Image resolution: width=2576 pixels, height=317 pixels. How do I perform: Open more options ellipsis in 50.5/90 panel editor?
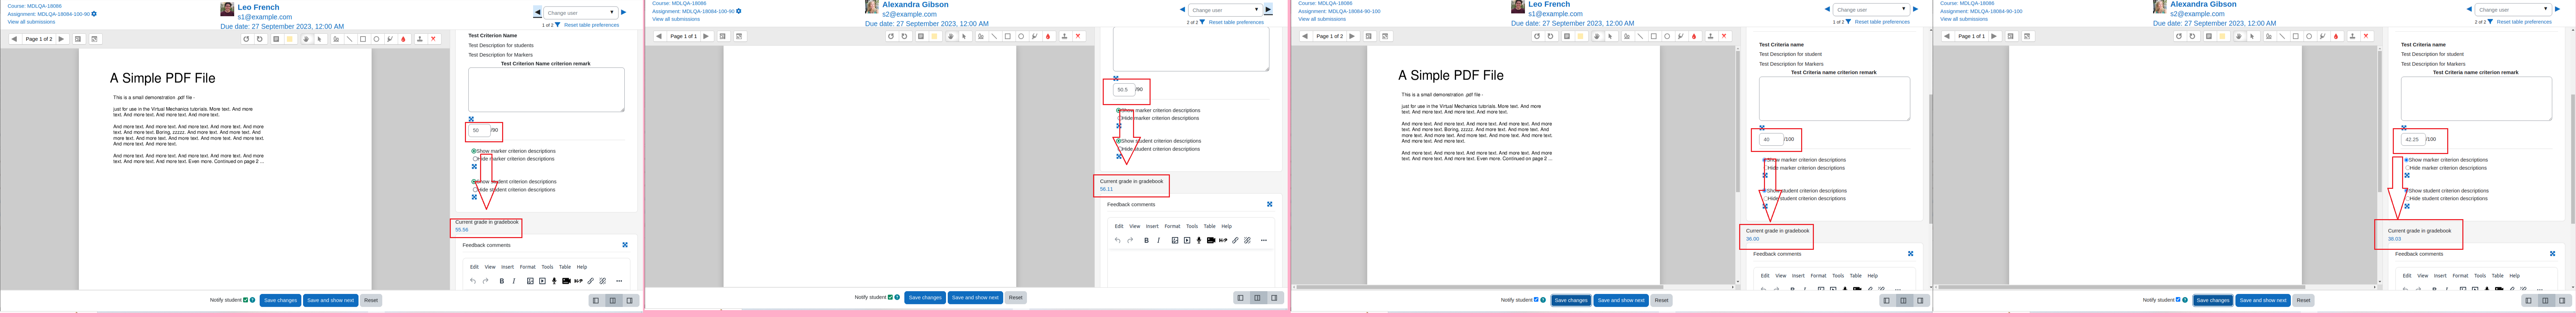point(1264,240)
